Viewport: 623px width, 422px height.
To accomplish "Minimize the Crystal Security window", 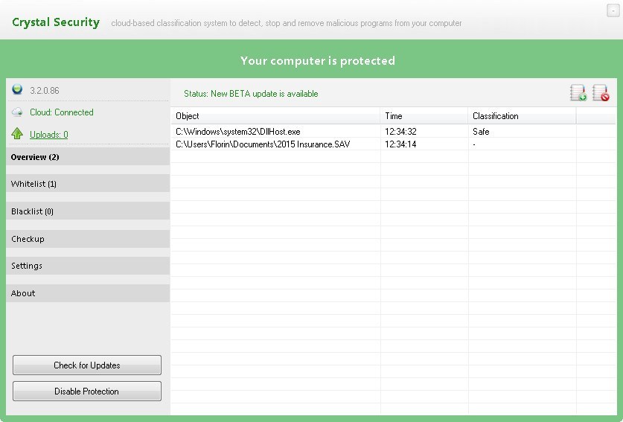I will click(x=613, y=10).
